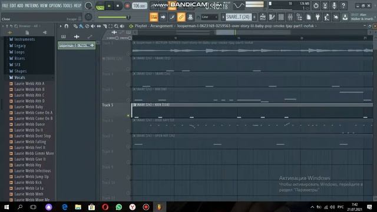377x212 pixels.
Task: Stop playback with the stop button
Action: (x=118, y=6)
